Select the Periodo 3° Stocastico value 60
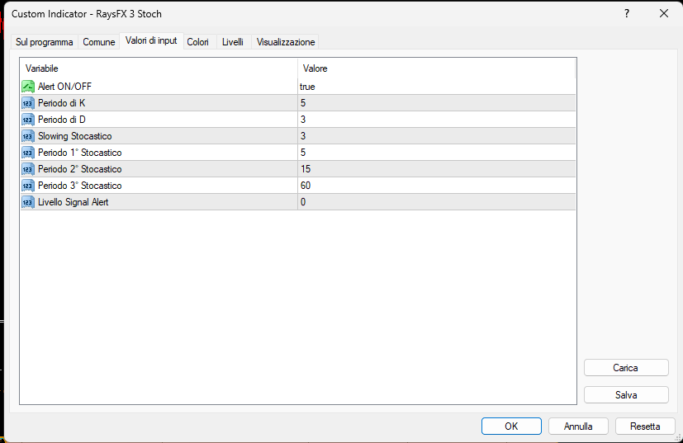Viewport: 683px width, 443px height. click(x=306, y=186)
